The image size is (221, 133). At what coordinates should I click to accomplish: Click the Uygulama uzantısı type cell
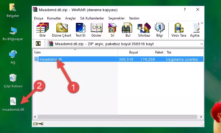[x=182, y=59]
